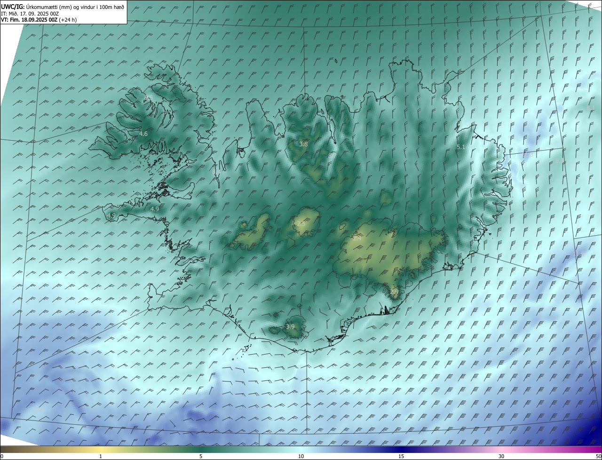Click the colour scale tick label "50"

tap(598, 456)
